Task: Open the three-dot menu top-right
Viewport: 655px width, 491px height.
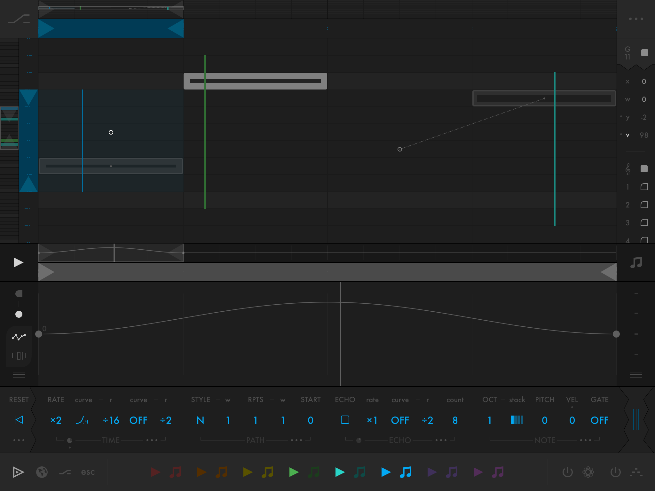Action: 636,19
